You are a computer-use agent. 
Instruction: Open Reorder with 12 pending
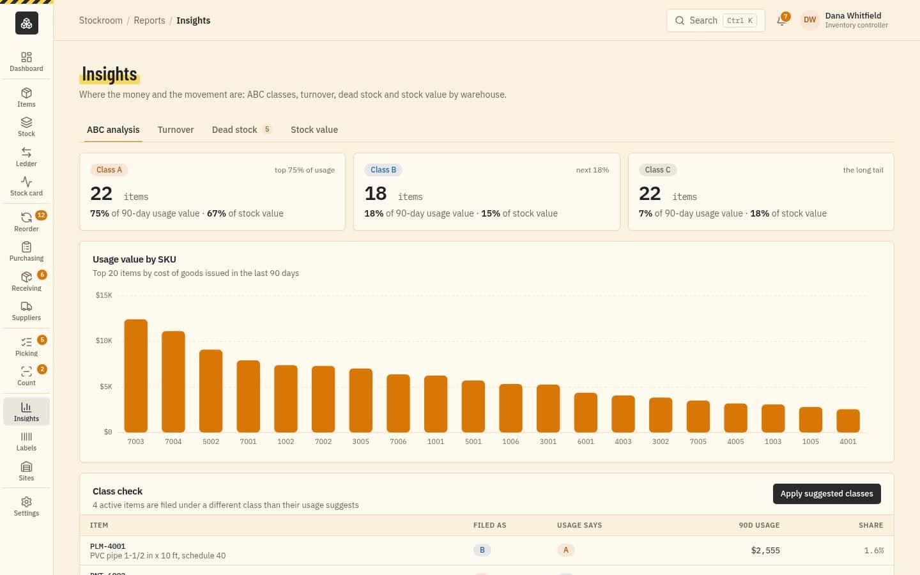[x=26, y=222]
